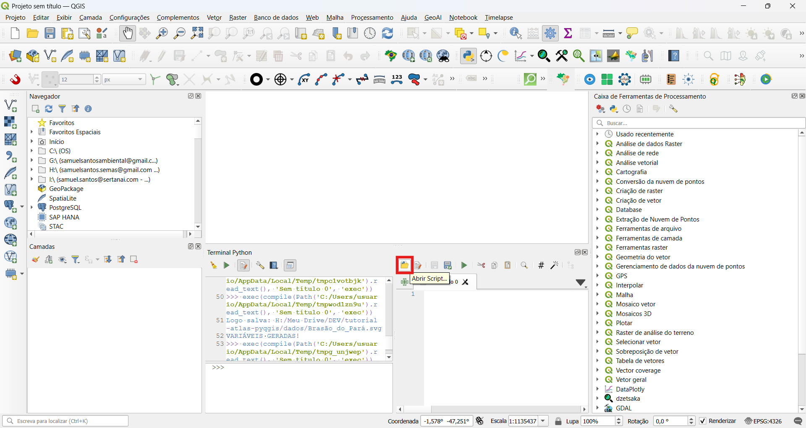The width and height of the screenshot is (806, 428).
Task: Refresh the Navegador browser panel
Action: (x=49, y=109)
